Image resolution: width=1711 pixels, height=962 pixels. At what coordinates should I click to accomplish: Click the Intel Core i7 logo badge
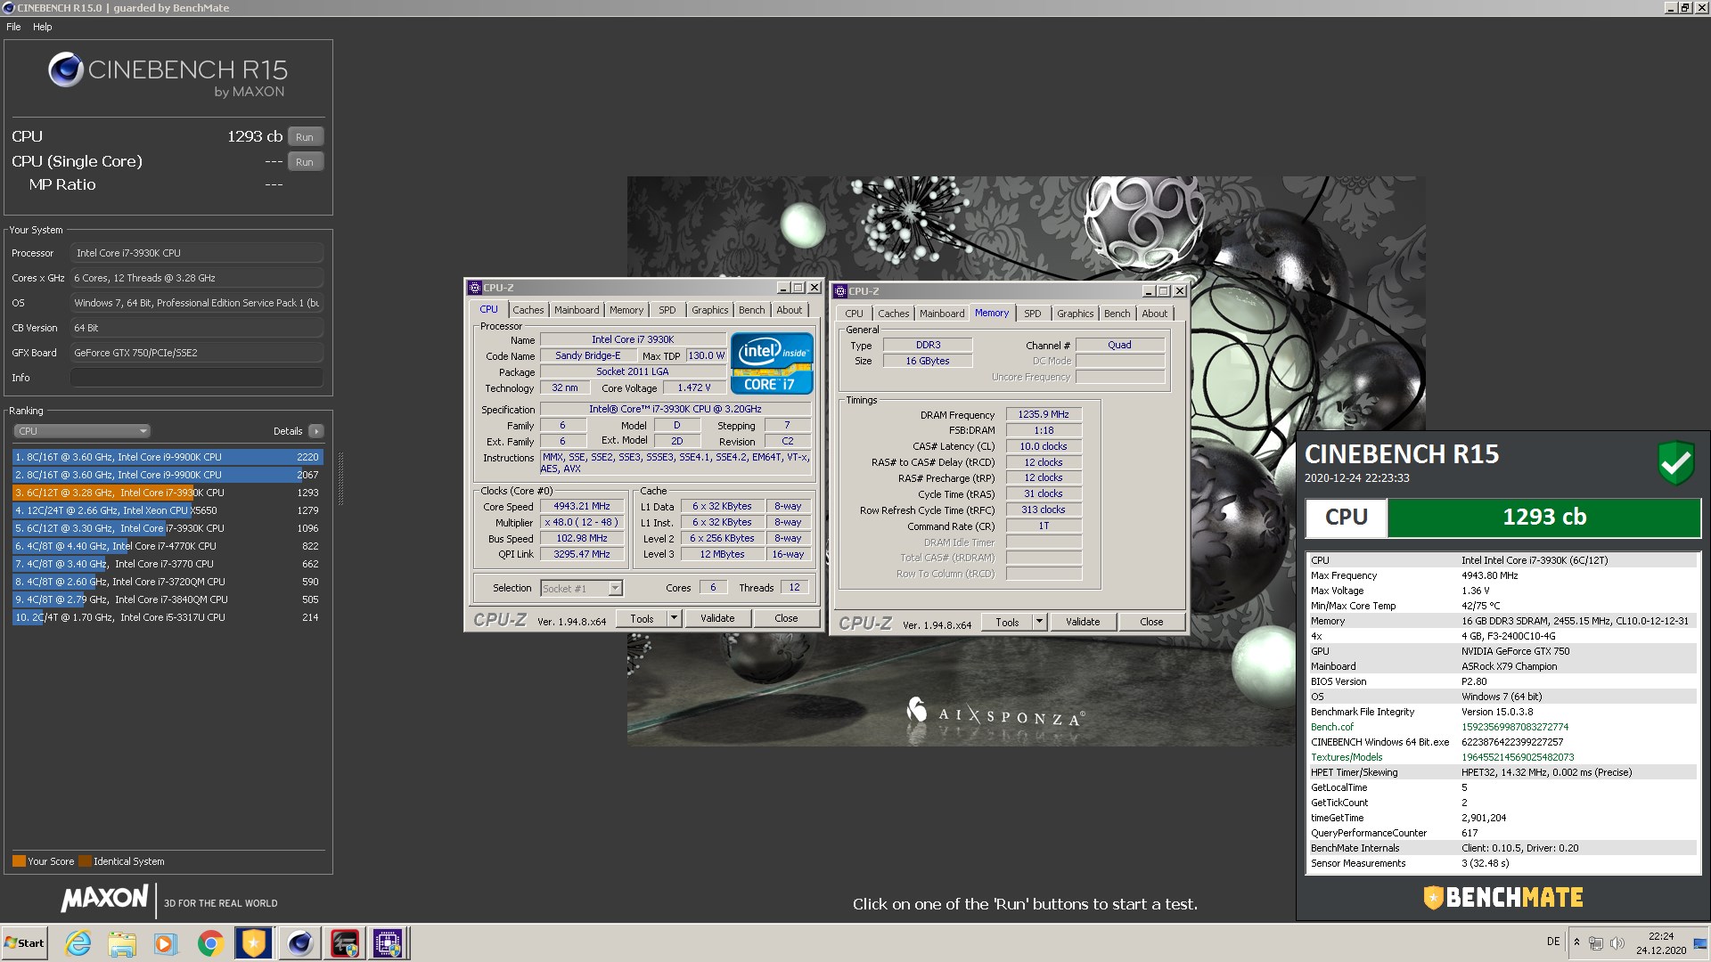tap(772, 363)
